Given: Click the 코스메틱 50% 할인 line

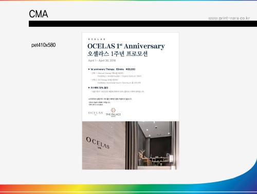Looking at the screenshot, I should coord(98,88).
